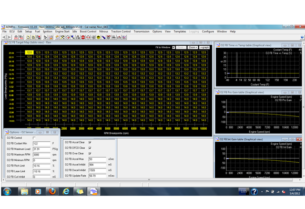This screenshot has height=209, width=305.
Task: Click the yellow round face toolbar icon
Action: click(x=98, y=37)
